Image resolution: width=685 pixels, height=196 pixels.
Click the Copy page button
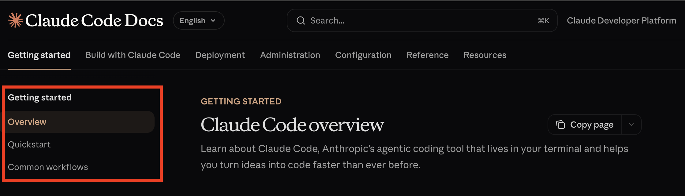coord(585,125)
